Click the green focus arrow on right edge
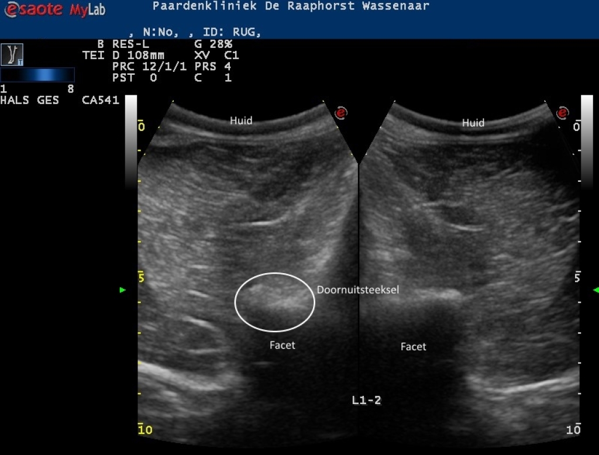Viewport: 599px width, 455px height. (595, 289)
